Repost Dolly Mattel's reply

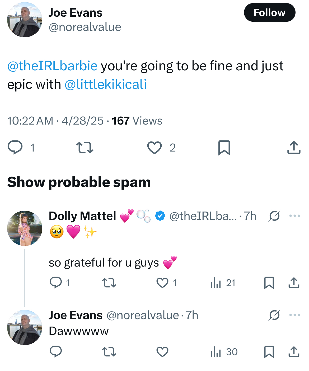(109, 283)
